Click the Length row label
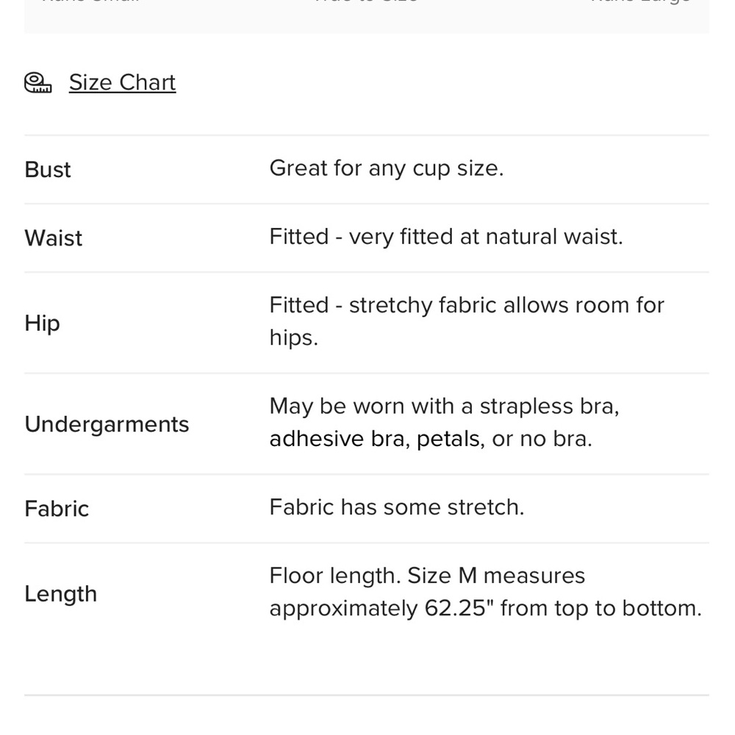The image size is (735, 735). 61,595
